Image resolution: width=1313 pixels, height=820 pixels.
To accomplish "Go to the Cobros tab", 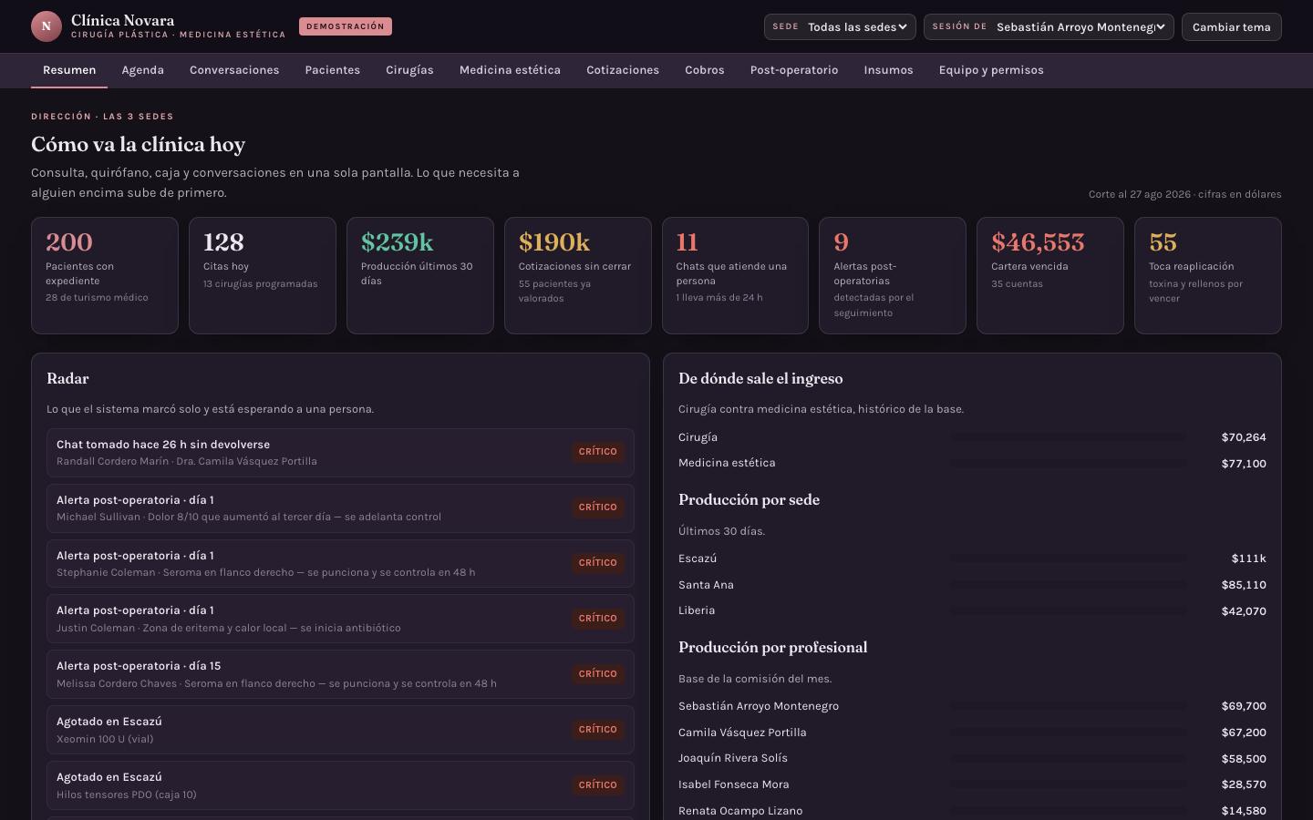I will [705, 70].
